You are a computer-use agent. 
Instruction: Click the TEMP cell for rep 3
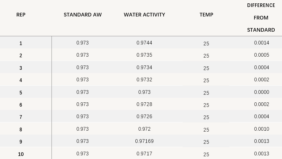[206, 68]
